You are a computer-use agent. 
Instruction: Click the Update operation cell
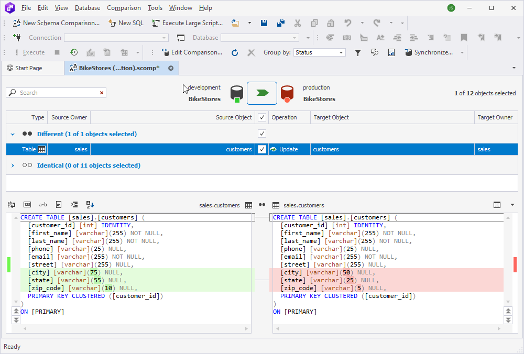pyautogui.click(x=289, y=149)
